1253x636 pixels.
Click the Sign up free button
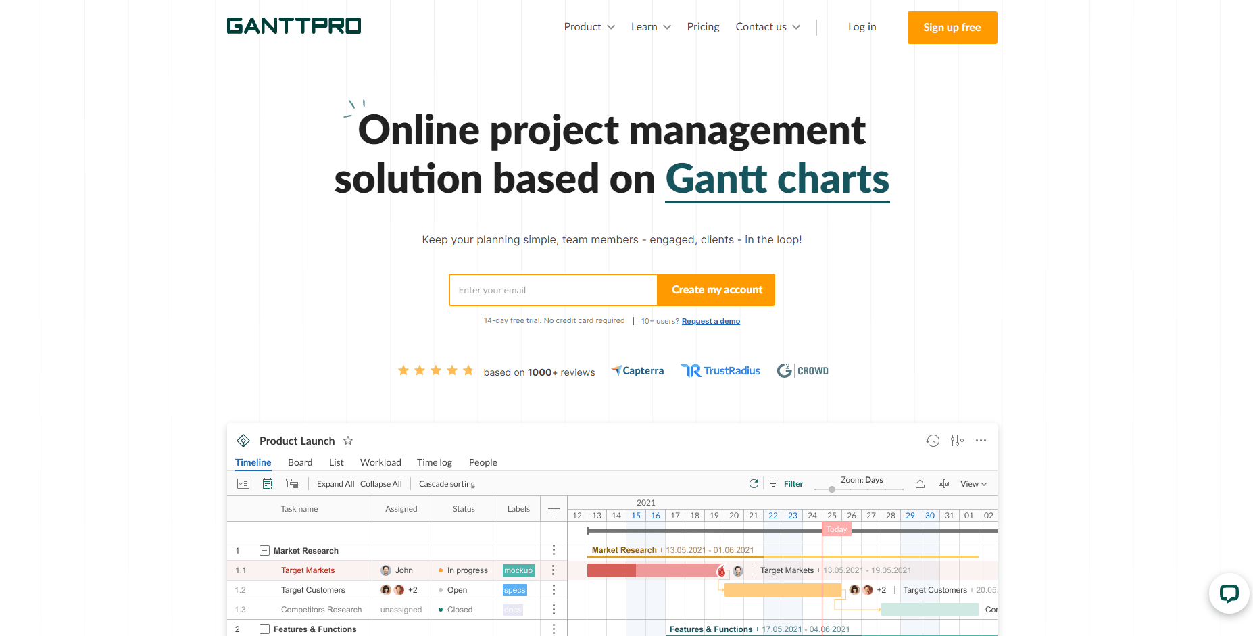(952, 28)
